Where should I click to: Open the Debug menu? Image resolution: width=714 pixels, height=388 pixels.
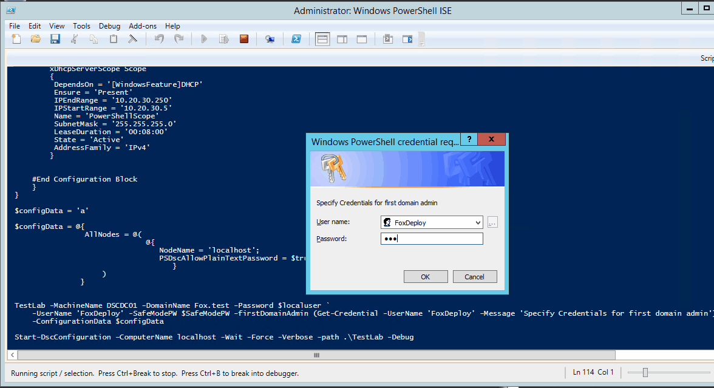point(109,26)
